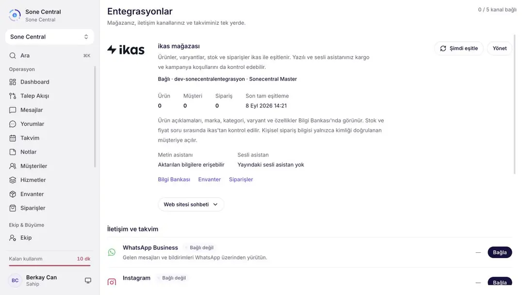The width and height of the screenshot is (524, 295).
Task: Expand the Sone Central workspace selector
Action: tap(49, 37)
